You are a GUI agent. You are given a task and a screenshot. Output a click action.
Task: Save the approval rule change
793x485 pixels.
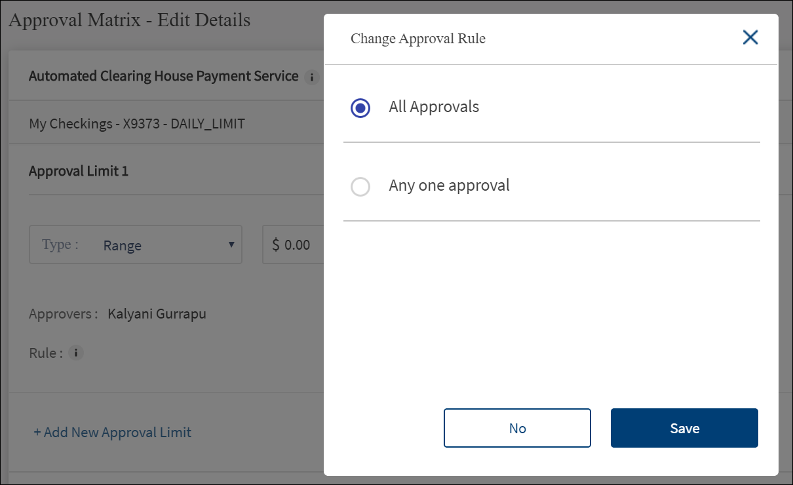click(684, 429)
